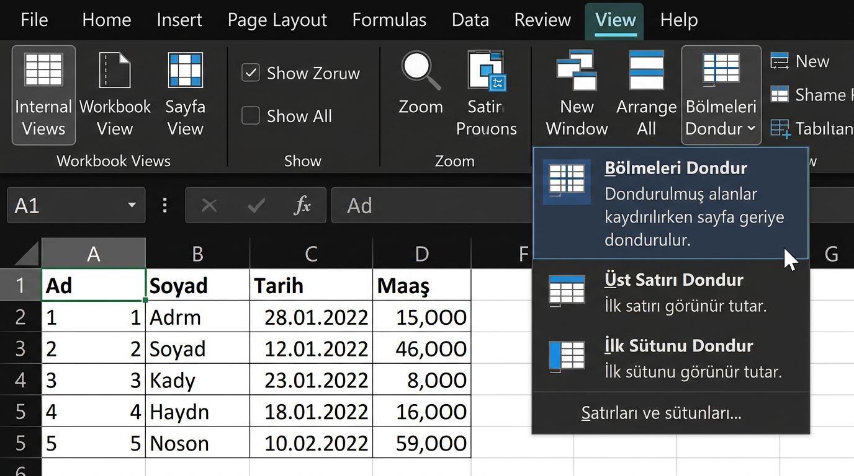854x476 pixels.
Task: Select column C header
Action: (x=311, y=253)
